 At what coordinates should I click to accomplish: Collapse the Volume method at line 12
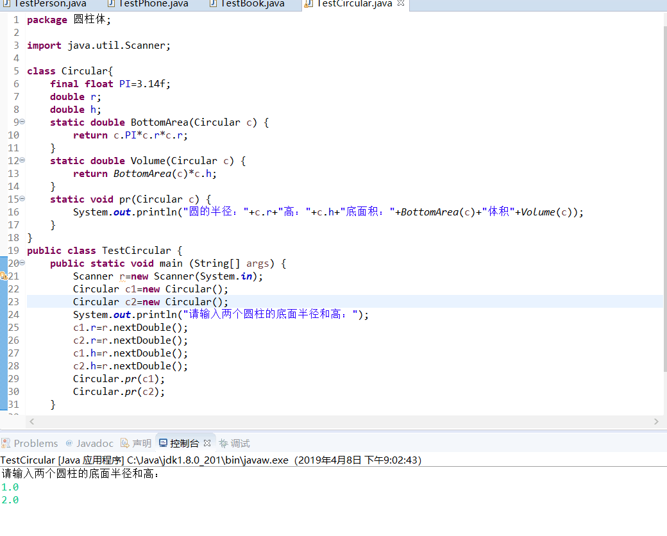tap(22, 160)
